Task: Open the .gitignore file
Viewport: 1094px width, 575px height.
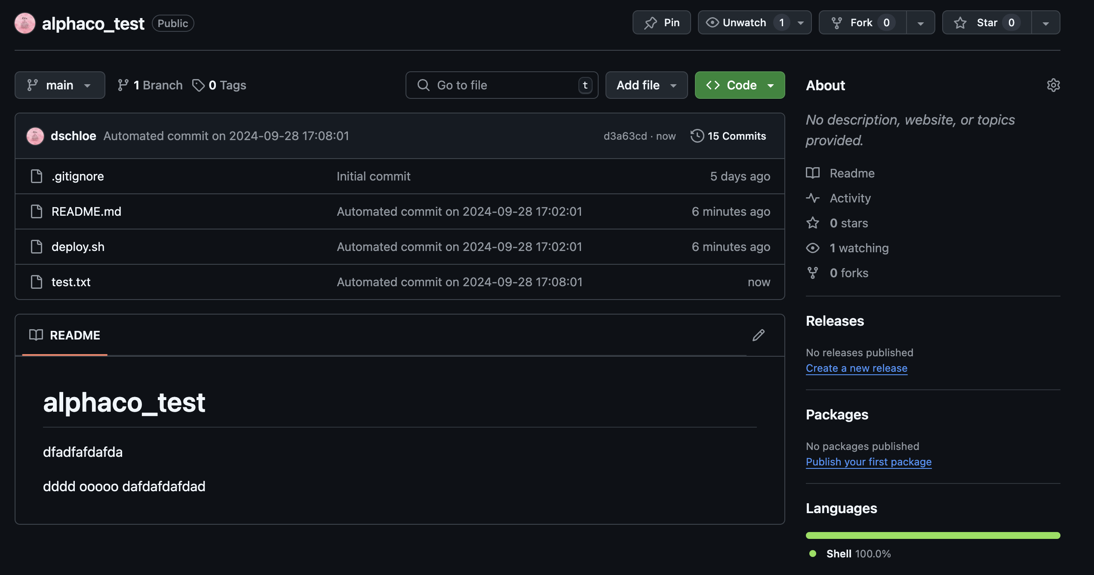Action: coord(78,176)
